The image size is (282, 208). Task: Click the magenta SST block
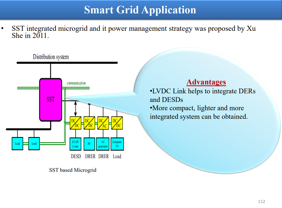(51, 100)
